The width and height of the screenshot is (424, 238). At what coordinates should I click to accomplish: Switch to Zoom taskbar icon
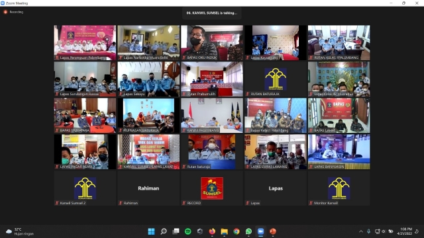[260, 231]
